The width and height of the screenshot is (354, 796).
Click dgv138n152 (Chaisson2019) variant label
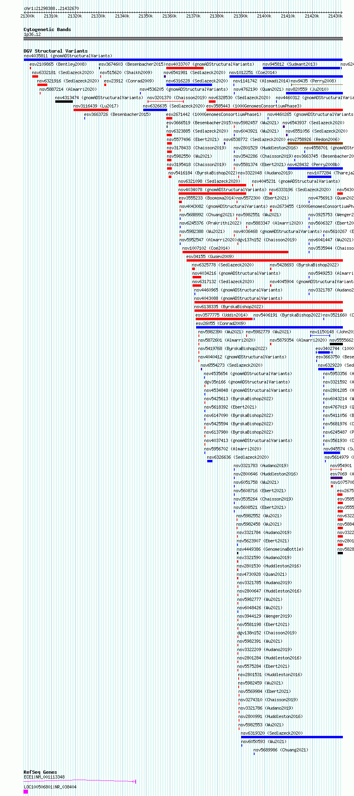click(x=267, y=633)
